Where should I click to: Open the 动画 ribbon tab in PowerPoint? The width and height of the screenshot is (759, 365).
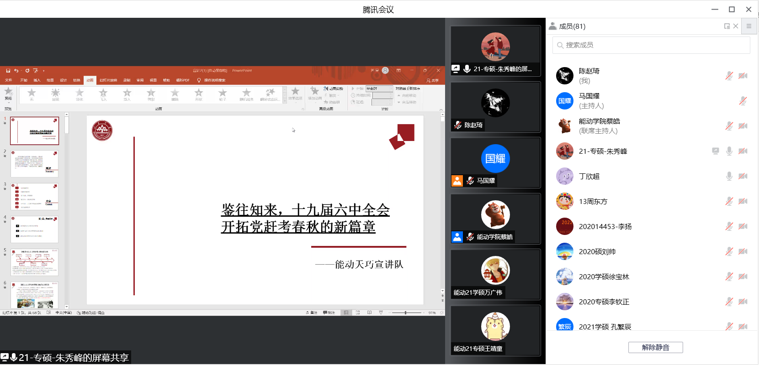click(90, 80)
